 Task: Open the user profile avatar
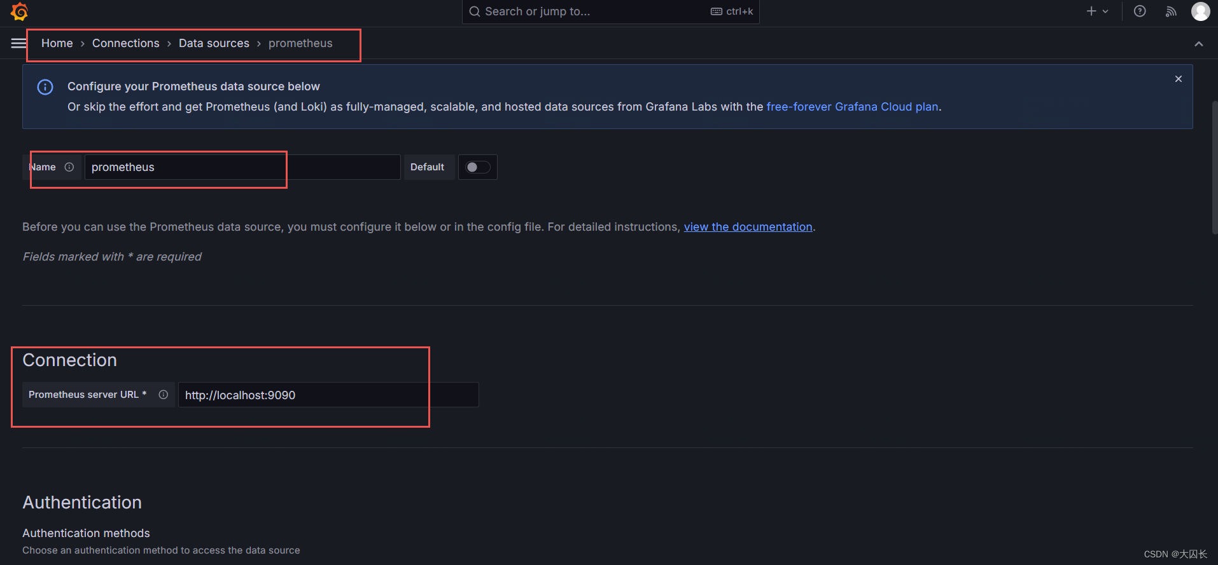coord(1201,11)
